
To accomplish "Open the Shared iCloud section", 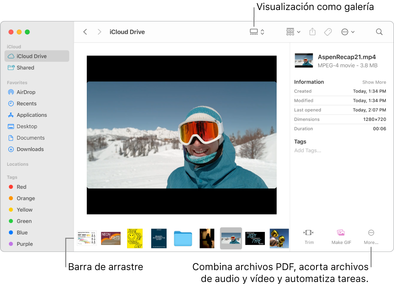I will [x=24, y=68].
